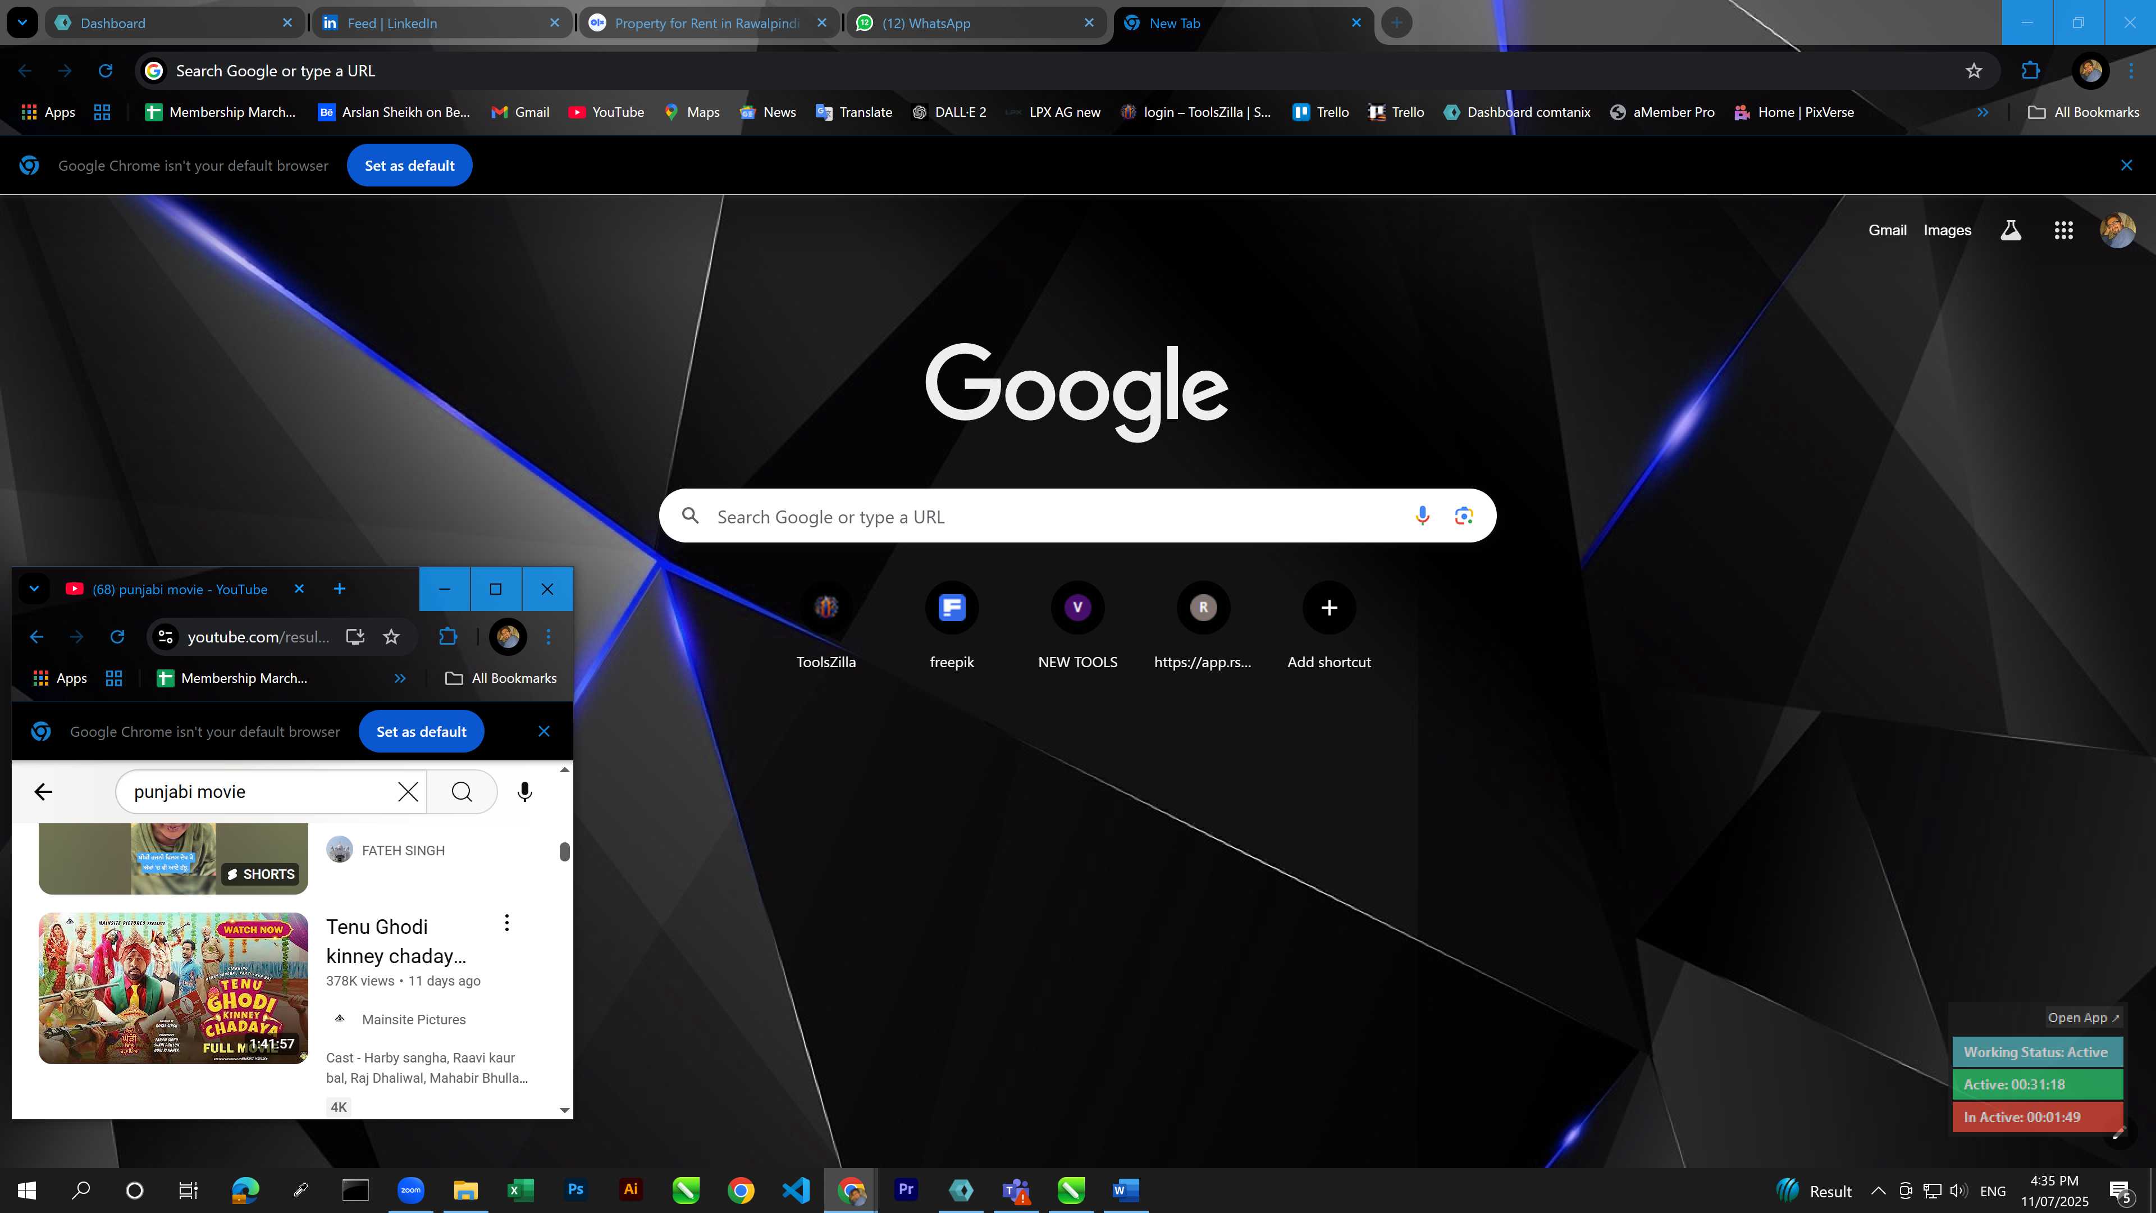Launch Premiere Pro from the taskbar
The image size is (2156, 1213).
point(906,1189)
